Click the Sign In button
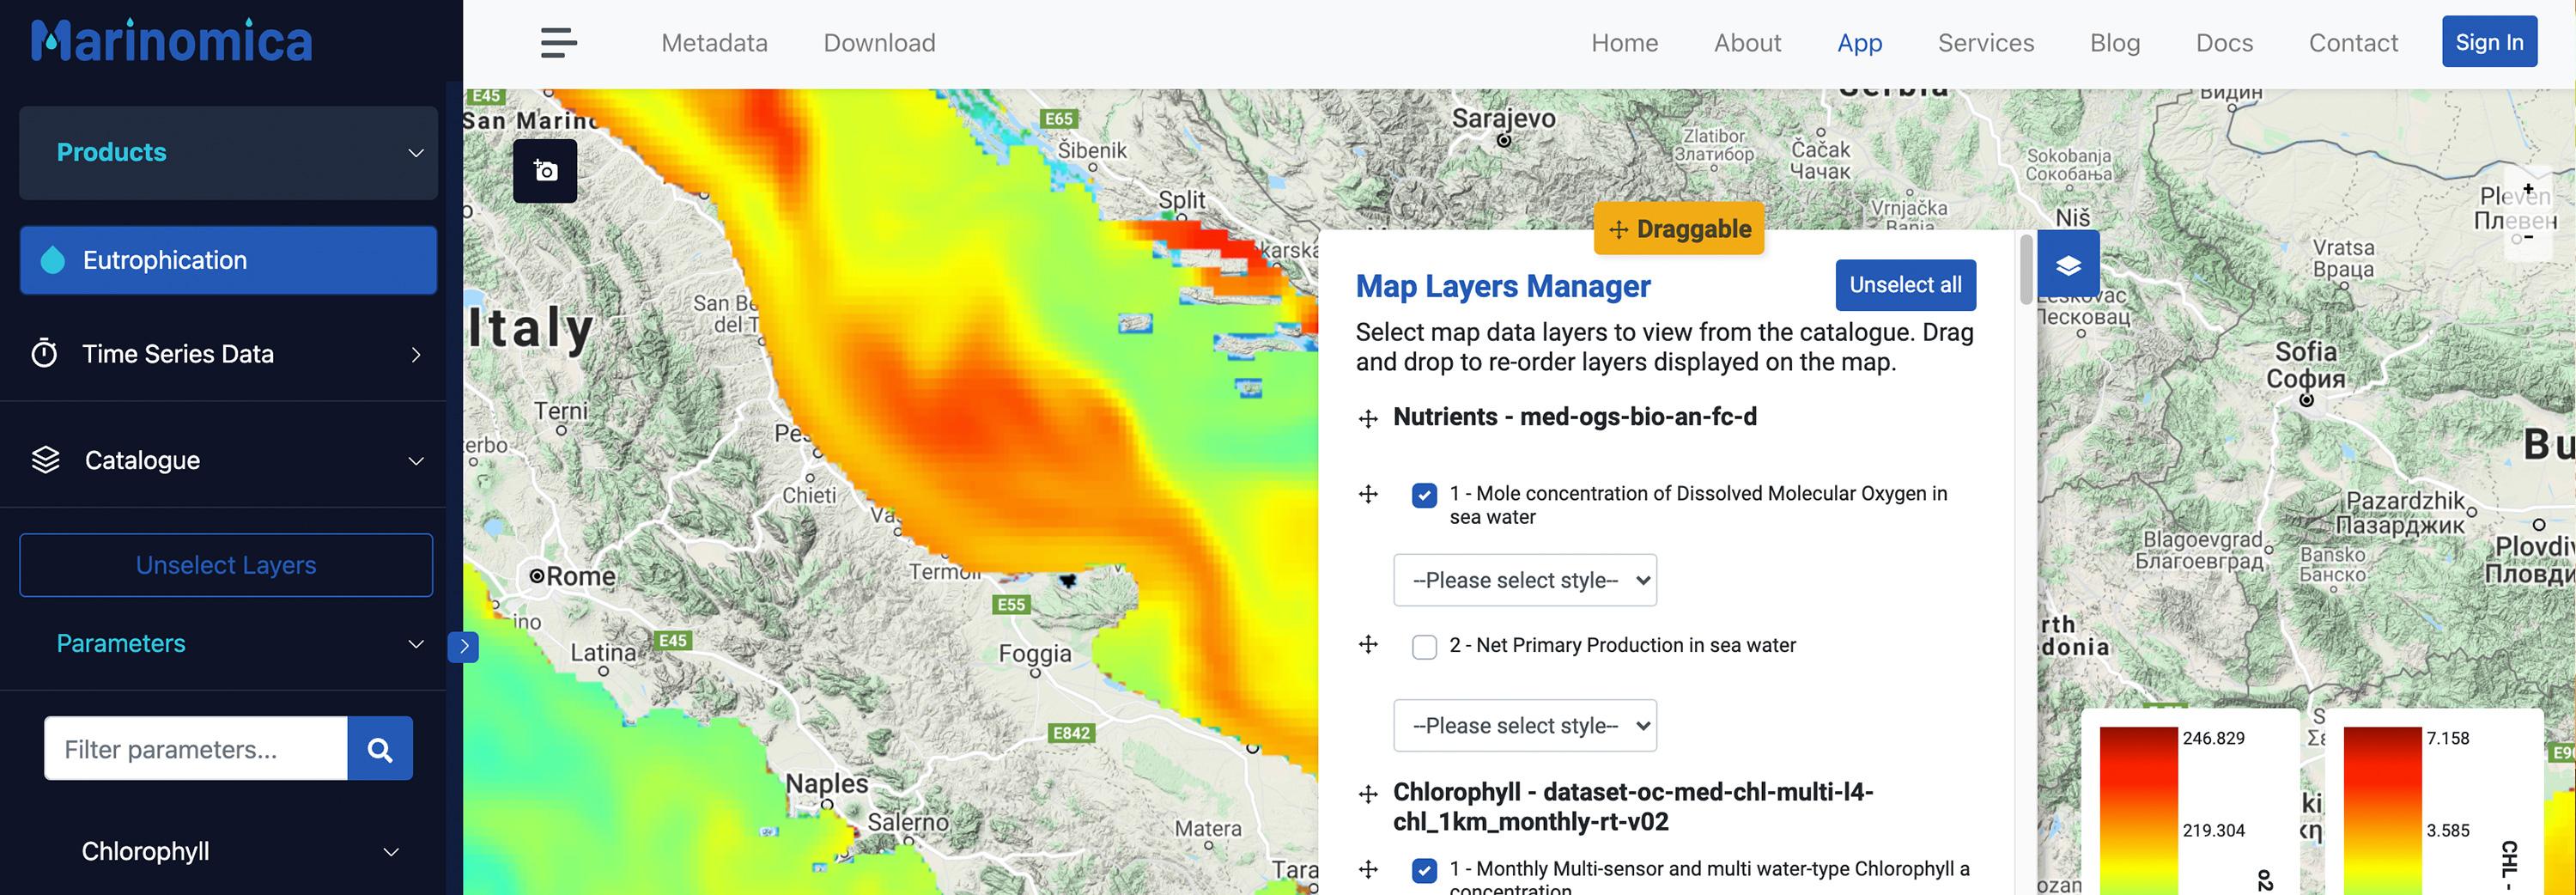Image resolution: width=2576 pixels, height=895 pixels. pos(2489,42)
